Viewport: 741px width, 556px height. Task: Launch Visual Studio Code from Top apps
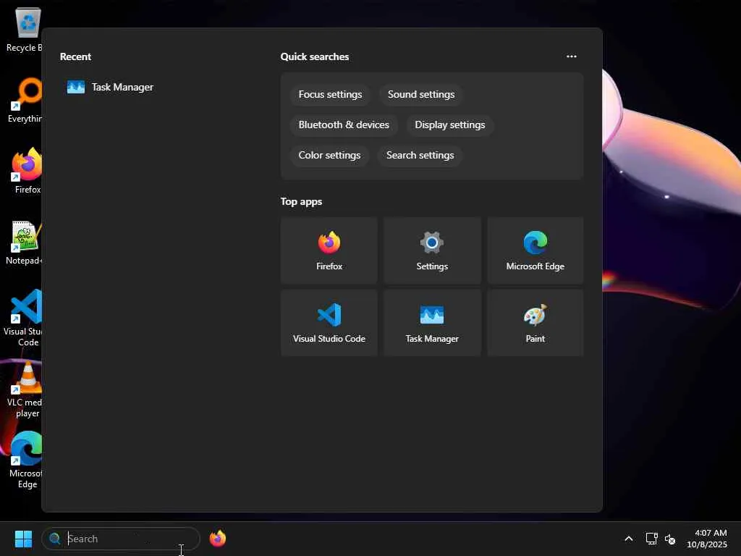pyautogui.click(x=329, y=323)
